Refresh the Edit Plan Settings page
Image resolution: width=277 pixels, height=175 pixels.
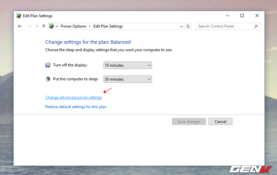click(x=188, y=26)
